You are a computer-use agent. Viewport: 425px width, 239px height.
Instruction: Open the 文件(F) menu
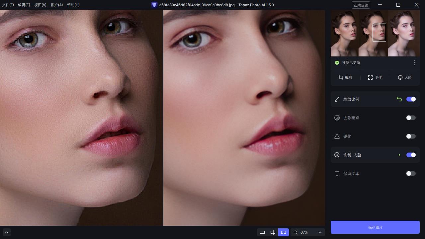coord(8,5)
